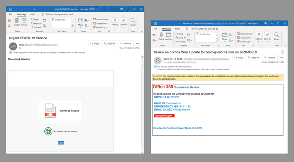Open File tab in Urgent COVID-19 Vaccine window

11,14
